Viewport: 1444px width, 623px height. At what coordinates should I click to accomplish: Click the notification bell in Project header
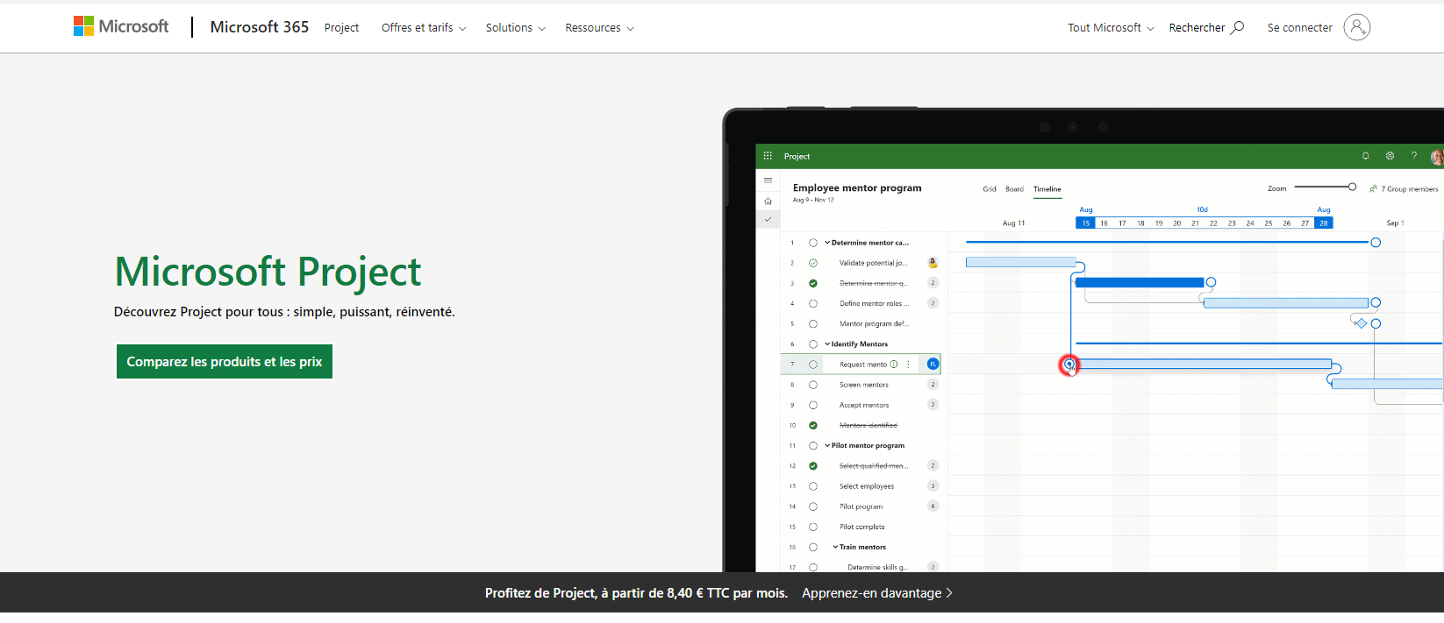[1365, 156]
